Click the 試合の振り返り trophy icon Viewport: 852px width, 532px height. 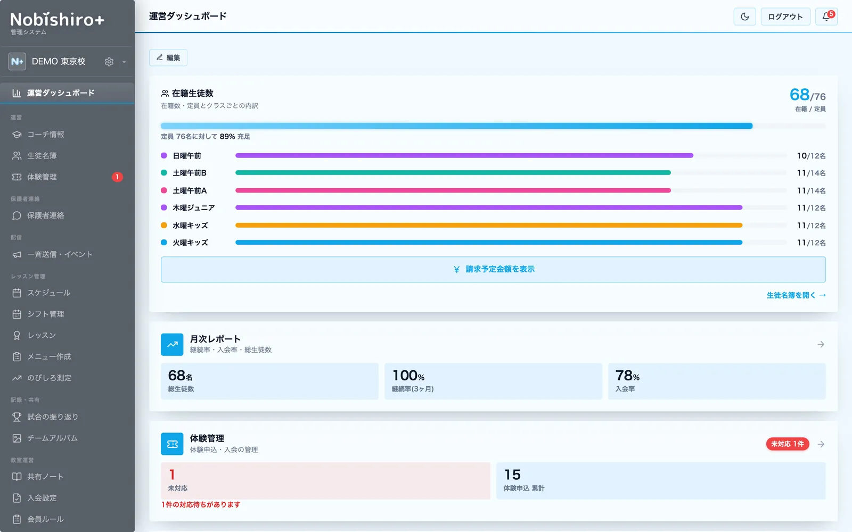17,417
